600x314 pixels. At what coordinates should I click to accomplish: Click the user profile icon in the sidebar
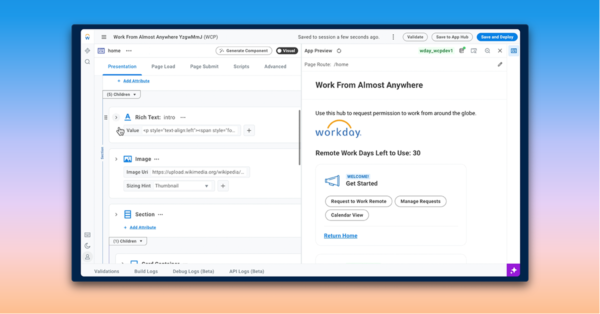(x=87, y=256)
